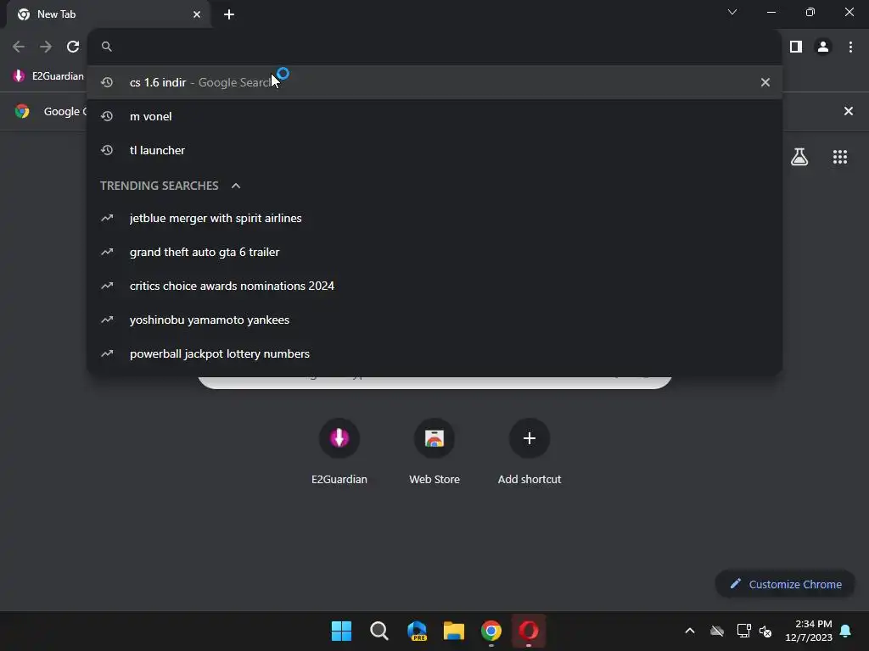
Task: Open the muted volume tray icon
Action: [765, 631]
